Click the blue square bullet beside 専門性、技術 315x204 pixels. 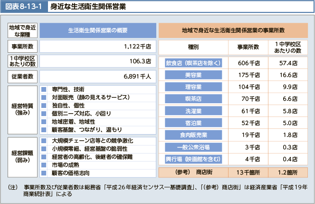point(44,89)
